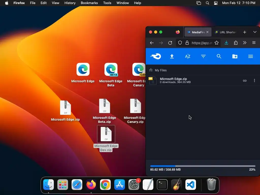Viewport: 260px width, 195px height.
Task: Click the My Files breadcrumb label
Action: pos(161,70)
